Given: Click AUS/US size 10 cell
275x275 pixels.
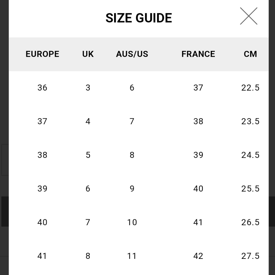Looking at the screenshot, I should 132,222.
